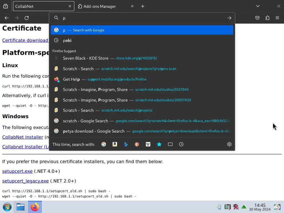Screen dimensions: 284x213
Task: Click the 'Certificate' heading text
Action: click(x=22, y=28)
